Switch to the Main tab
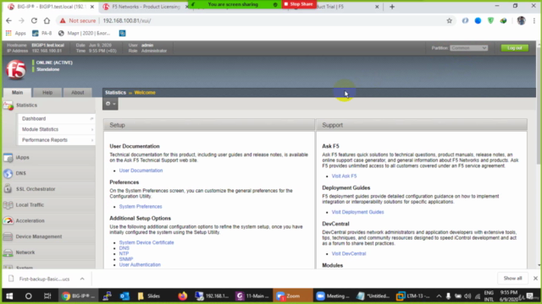 click(x=17, y=92)
